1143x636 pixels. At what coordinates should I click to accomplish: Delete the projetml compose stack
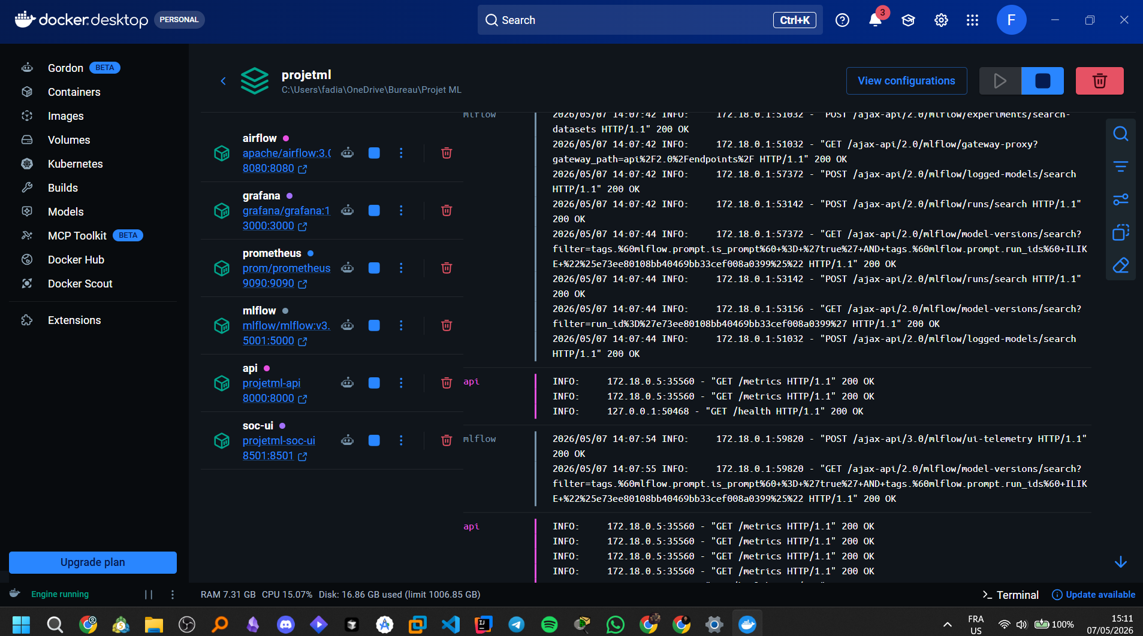[1099, 81]
